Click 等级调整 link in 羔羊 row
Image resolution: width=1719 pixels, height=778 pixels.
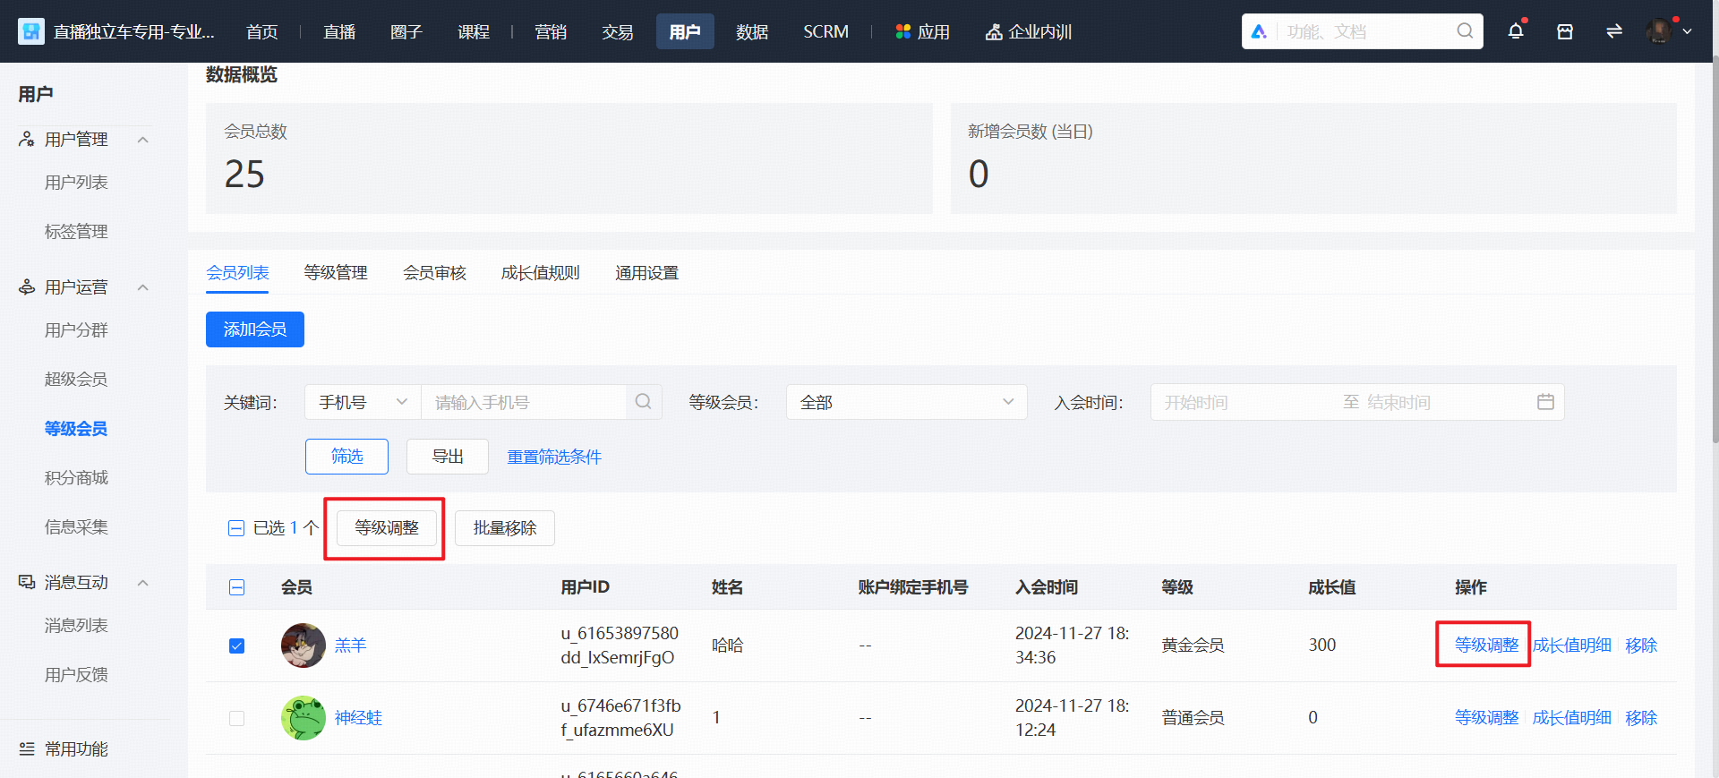[1486, 645]
